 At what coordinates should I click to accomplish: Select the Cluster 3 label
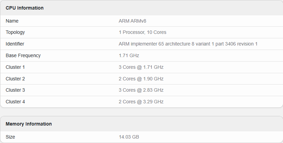point(15,90)
